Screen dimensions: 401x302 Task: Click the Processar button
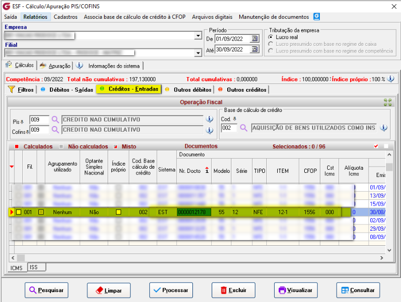(x=171, y=290)
